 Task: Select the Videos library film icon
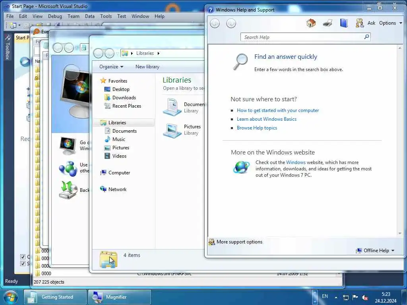click(107, 156)
